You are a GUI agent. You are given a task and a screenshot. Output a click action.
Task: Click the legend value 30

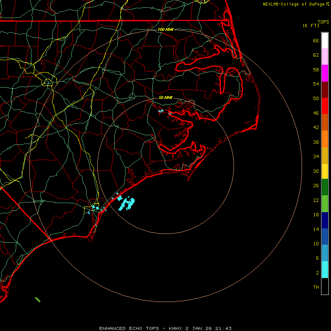pyautogui.click(x=316, y=171)
